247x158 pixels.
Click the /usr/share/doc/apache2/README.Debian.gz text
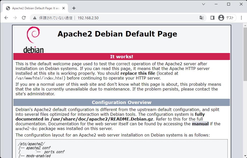pos(102,119)
